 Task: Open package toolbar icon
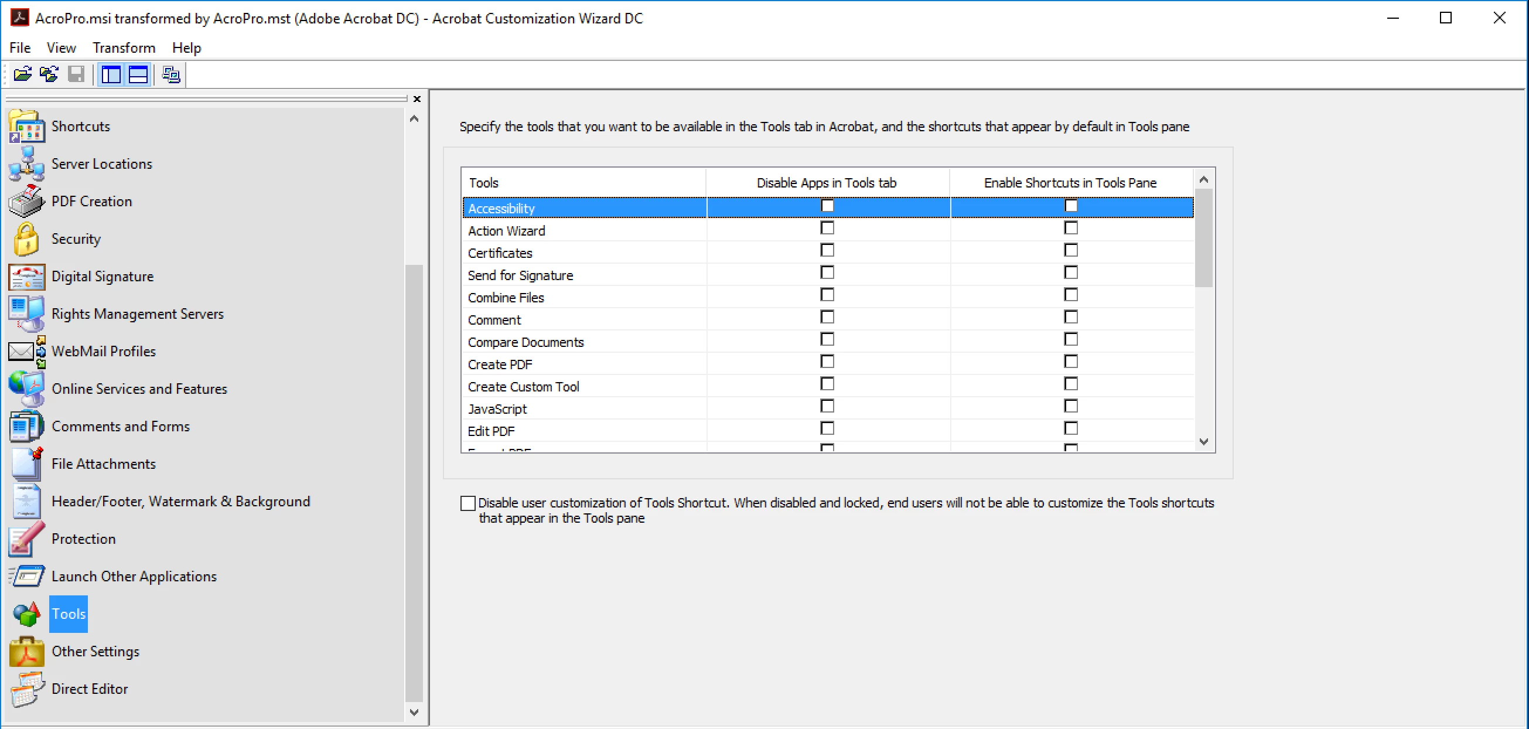(23, 74)
